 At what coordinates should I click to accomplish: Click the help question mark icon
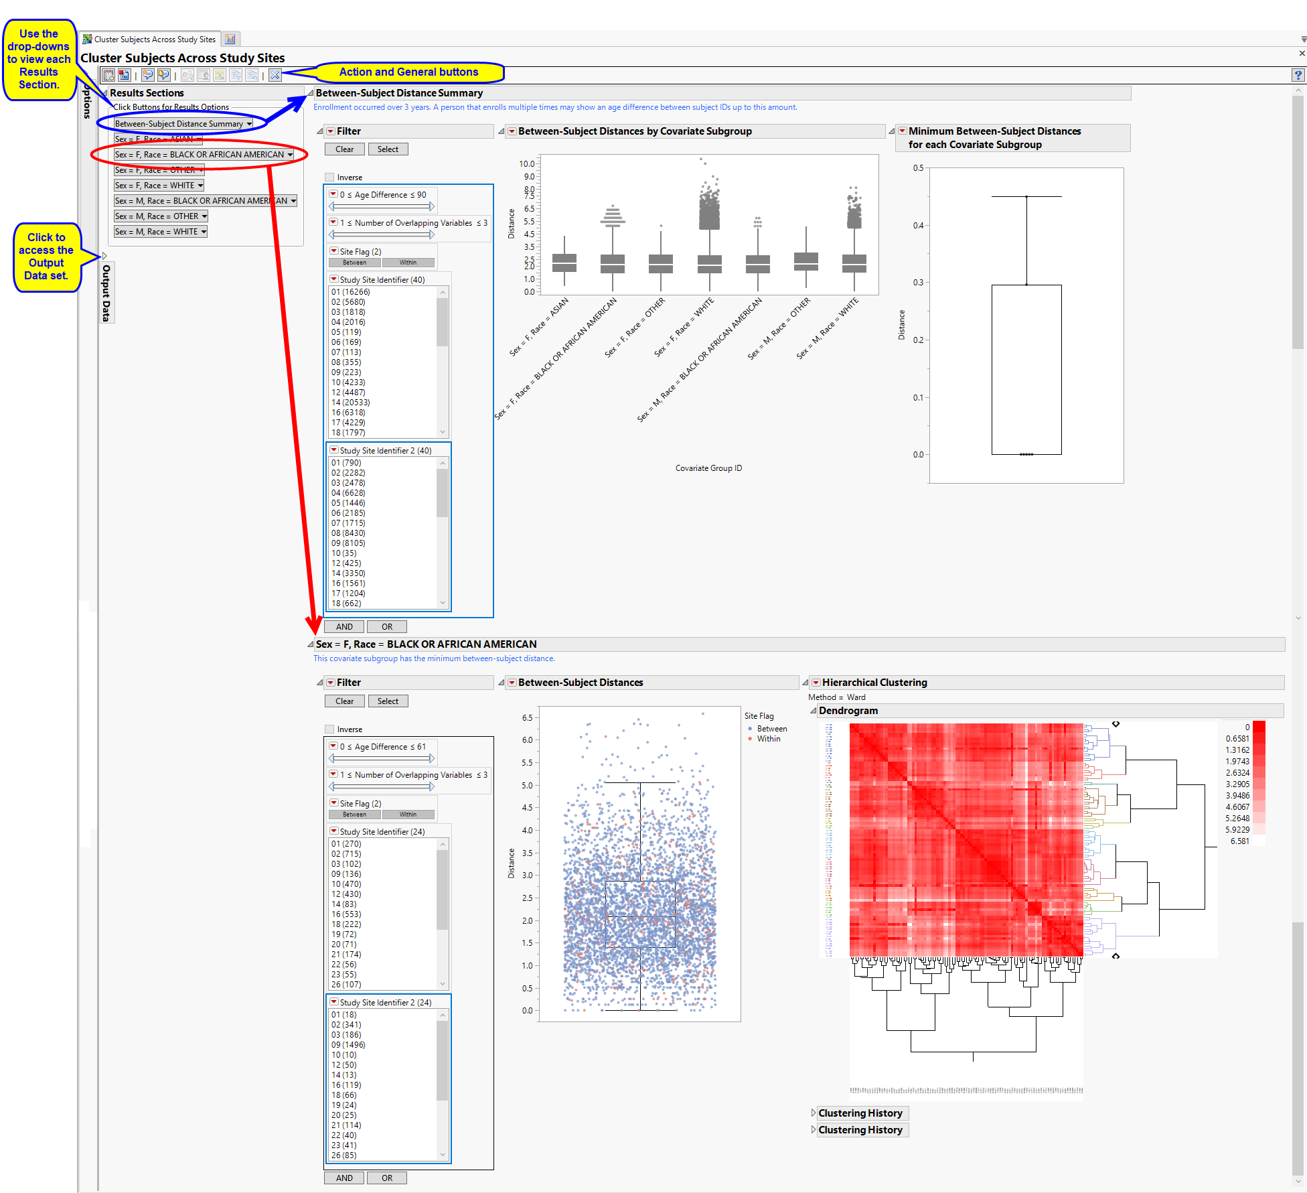pos(1298,75)
